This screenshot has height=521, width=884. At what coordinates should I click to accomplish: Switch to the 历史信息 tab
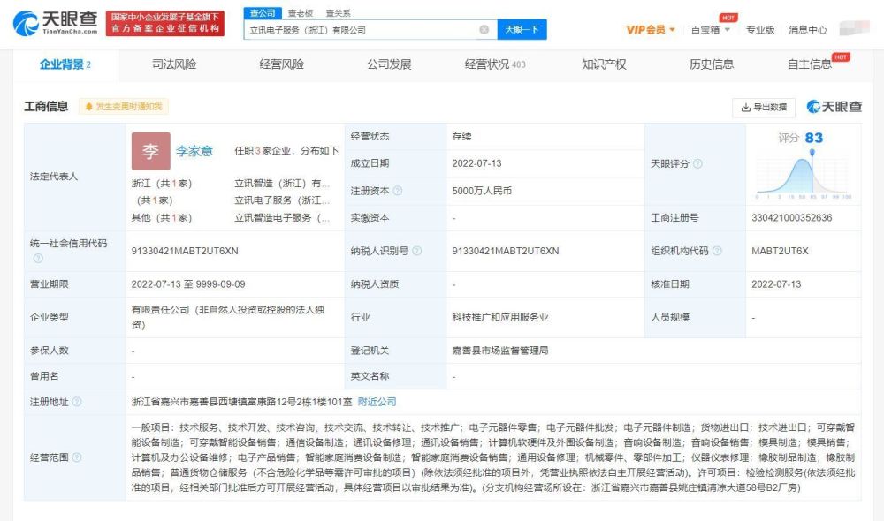click(712, 64)
